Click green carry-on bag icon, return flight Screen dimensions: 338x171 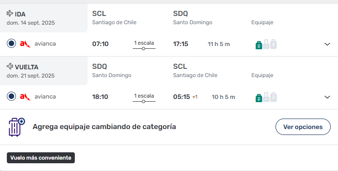tap(259, 98)
